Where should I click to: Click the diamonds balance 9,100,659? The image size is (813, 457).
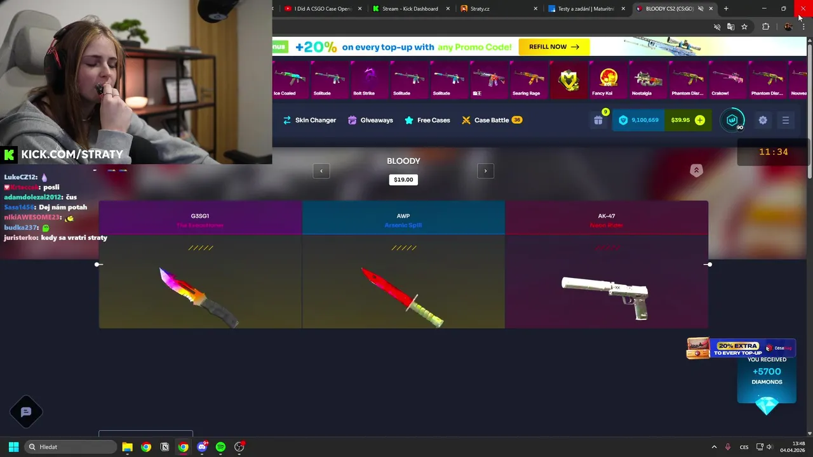(638, 120)
